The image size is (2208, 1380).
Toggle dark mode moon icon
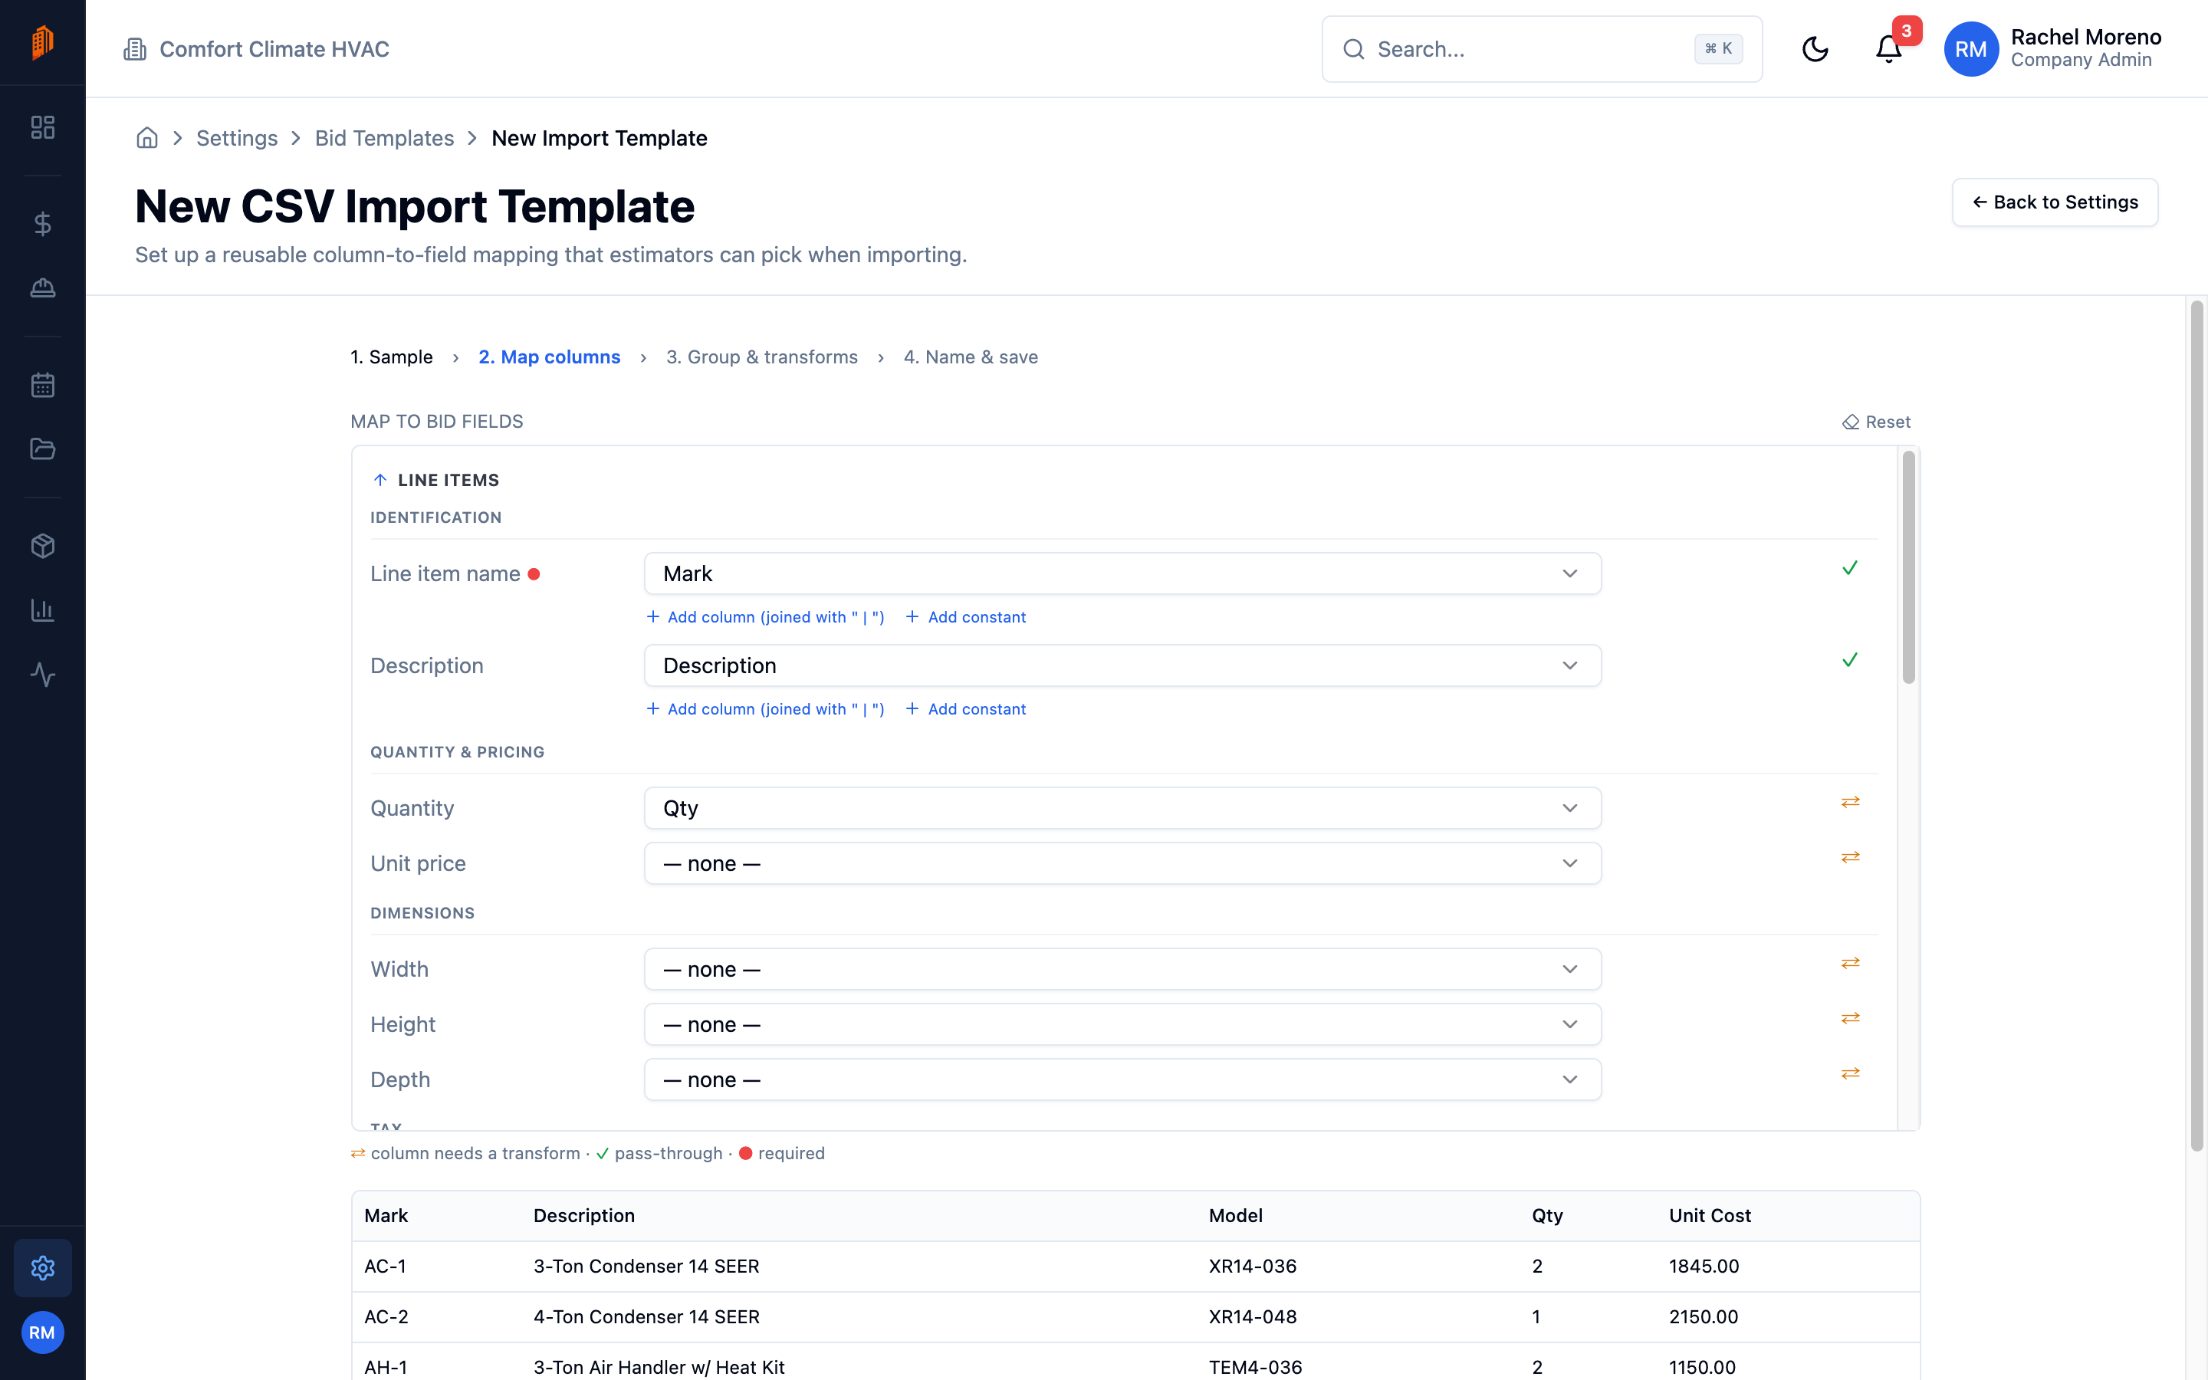[x=1815, y=49]
